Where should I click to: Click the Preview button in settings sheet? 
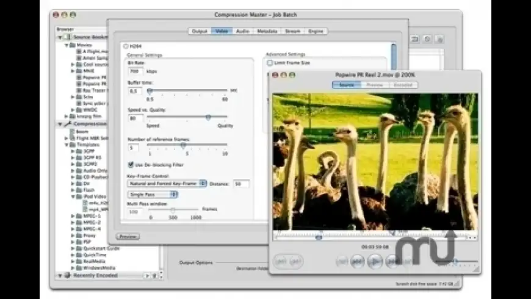128,236
